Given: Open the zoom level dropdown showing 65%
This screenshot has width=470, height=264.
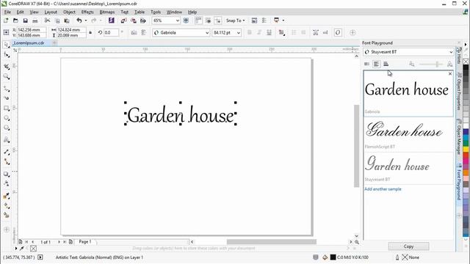Looking at the screenshot, I should [178, 21].
